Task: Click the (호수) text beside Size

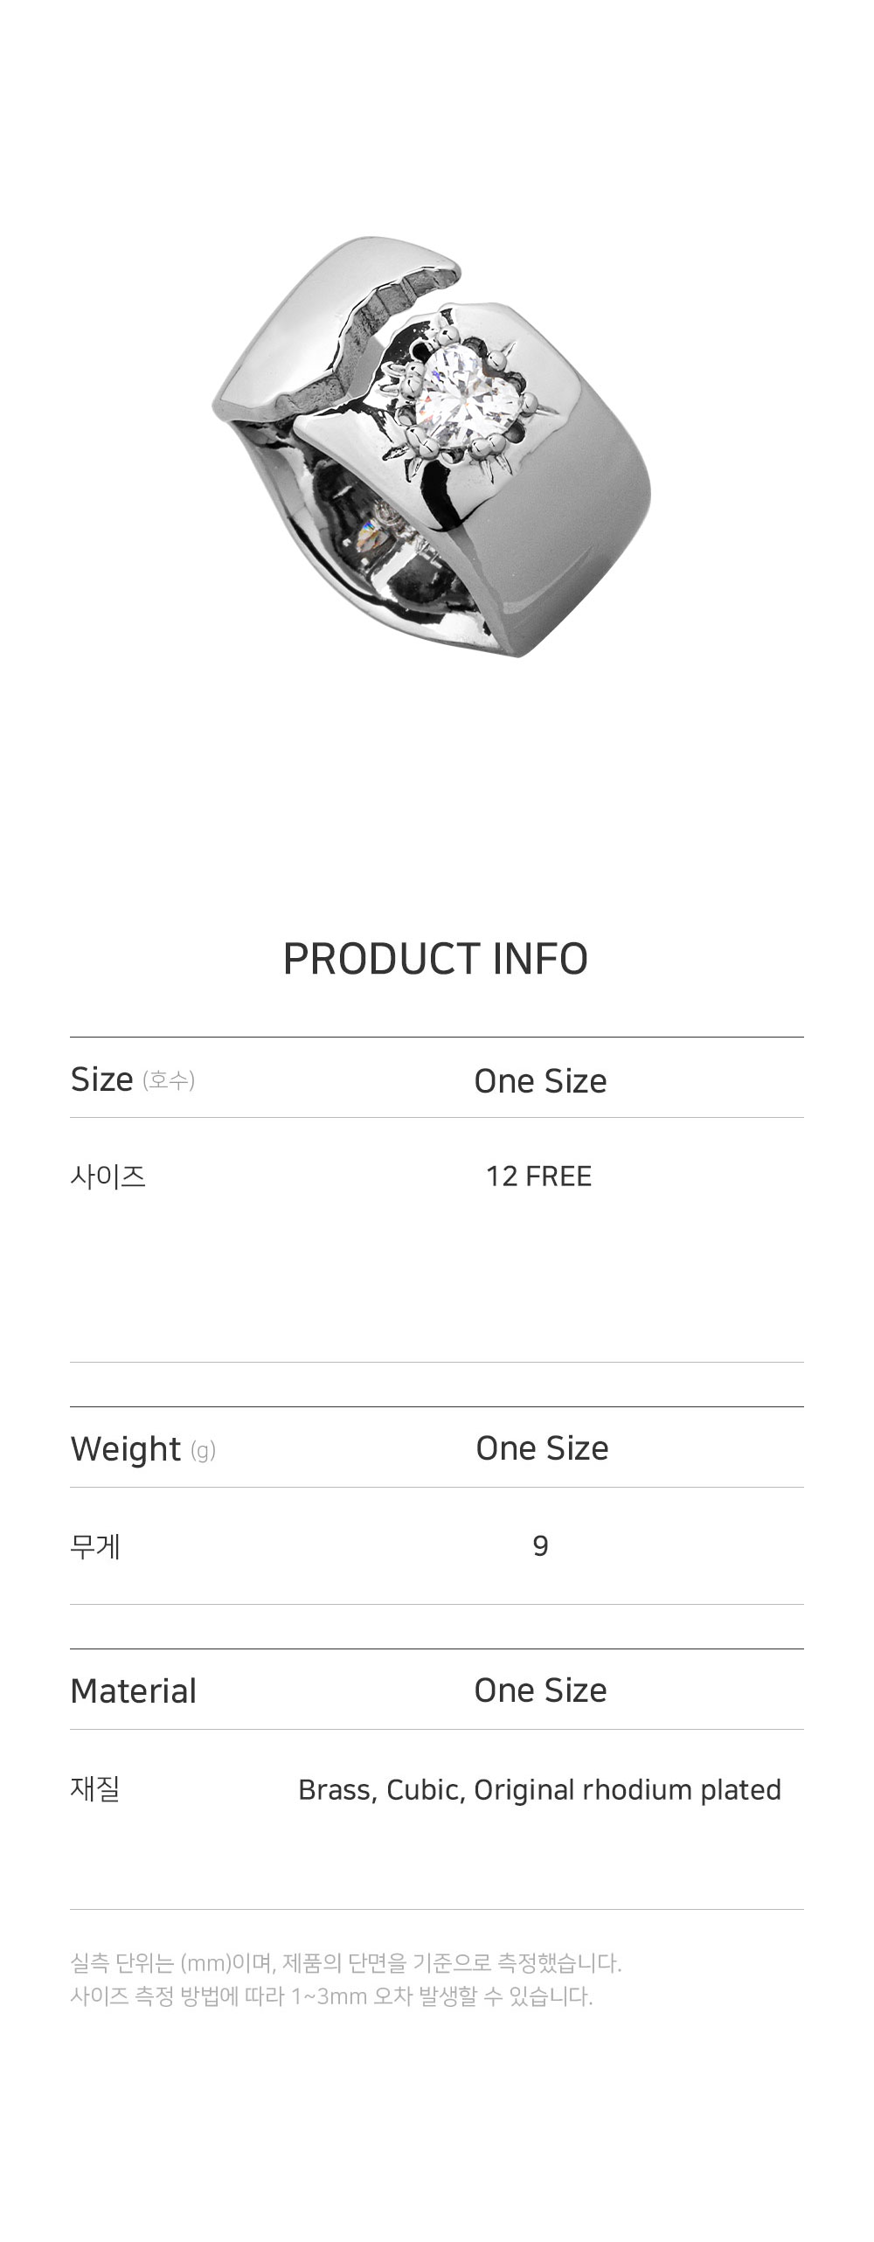Action: pos(169,1080)
